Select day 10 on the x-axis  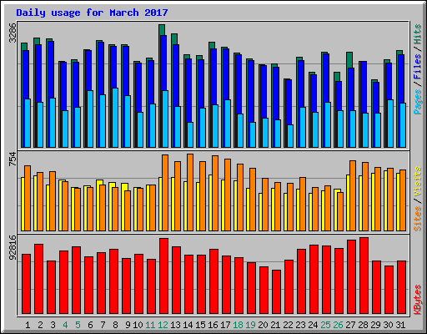[x=138, y=325]
